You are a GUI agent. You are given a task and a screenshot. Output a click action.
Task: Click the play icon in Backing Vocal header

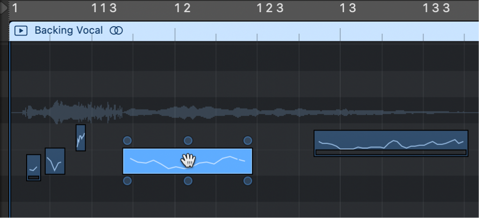(21, 31)
